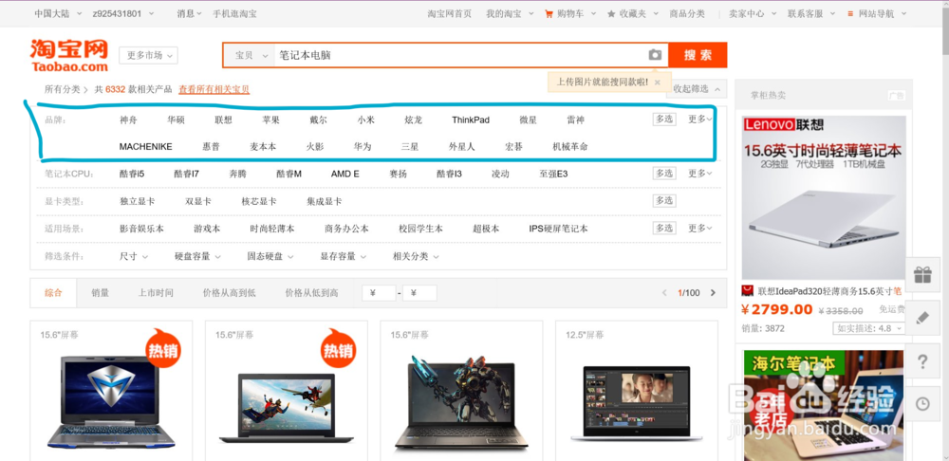
Task: Expand 更多 in the brand row
Action: [700, 120]
